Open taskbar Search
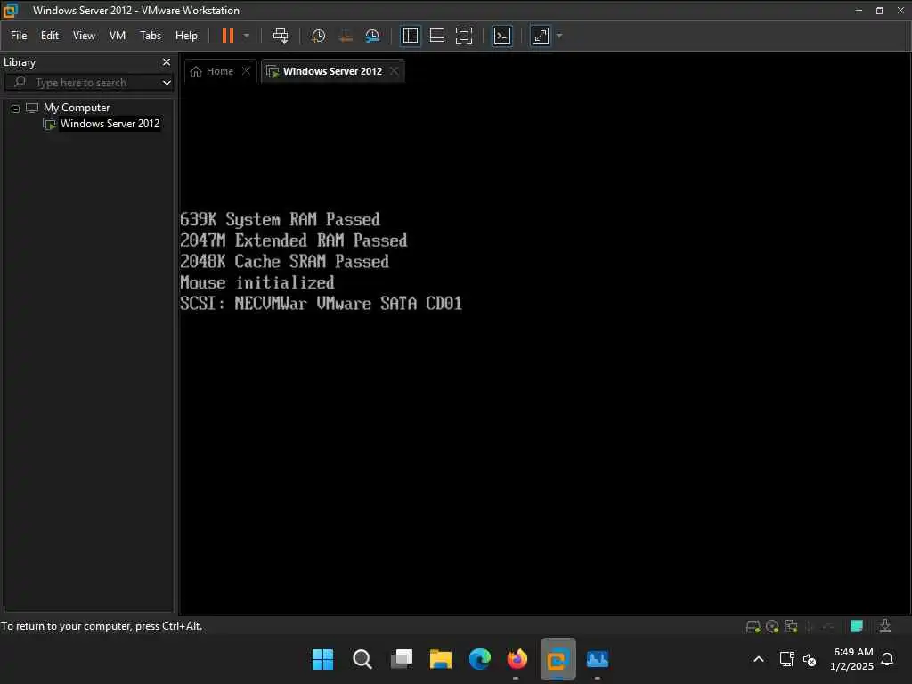Image resolution: width=912 pixels, height=684 pixels. point(362,659)
